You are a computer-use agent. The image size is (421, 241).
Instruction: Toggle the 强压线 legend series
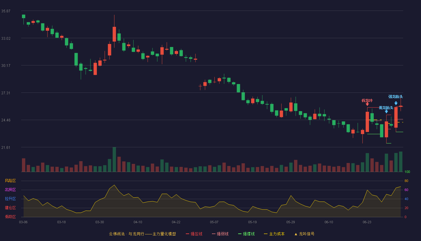click(194, 234)
